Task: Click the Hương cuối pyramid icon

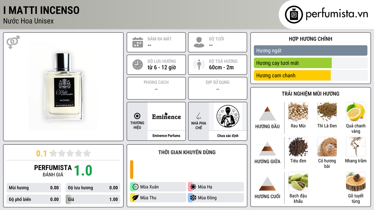Action: point(267,184)
